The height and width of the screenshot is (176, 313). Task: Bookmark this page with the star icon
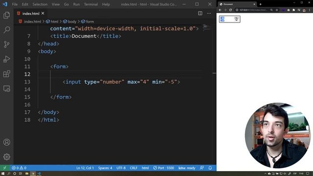pyautogui.click(x=277, y=10)
